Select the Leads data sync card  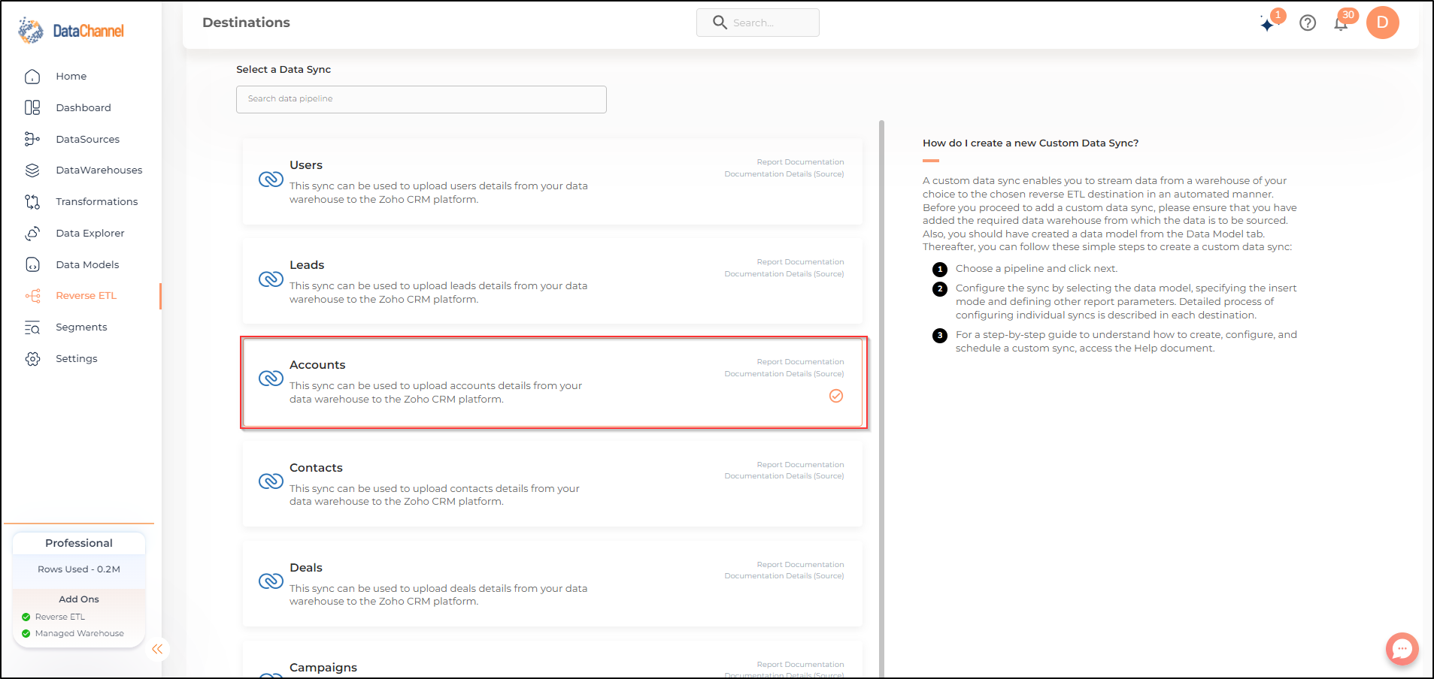(x=553, y=281)
